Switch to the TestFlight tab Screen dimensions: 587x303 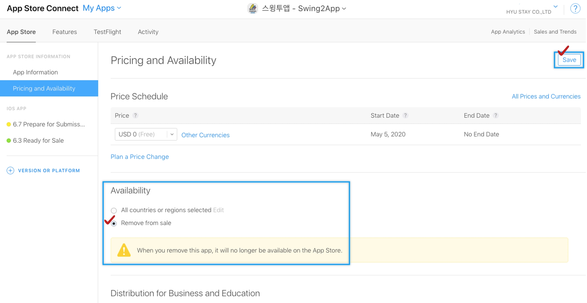tap(107, 32)
